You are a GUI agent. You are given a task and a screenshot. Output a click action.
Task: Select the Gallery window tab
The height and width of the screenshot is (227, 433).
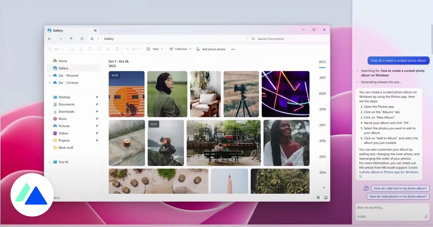[x=72, y=30]
